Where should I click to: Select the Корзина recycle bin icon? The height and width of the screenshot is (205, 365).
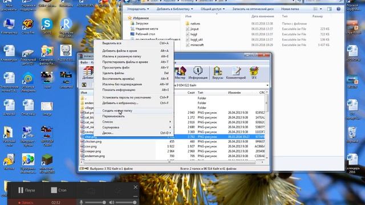(x=352, y=135)
